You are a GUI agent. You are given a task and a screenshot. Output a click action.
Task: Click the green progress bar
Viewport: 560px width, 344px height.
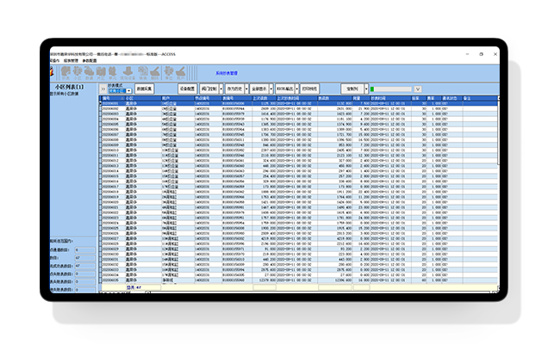391,89
